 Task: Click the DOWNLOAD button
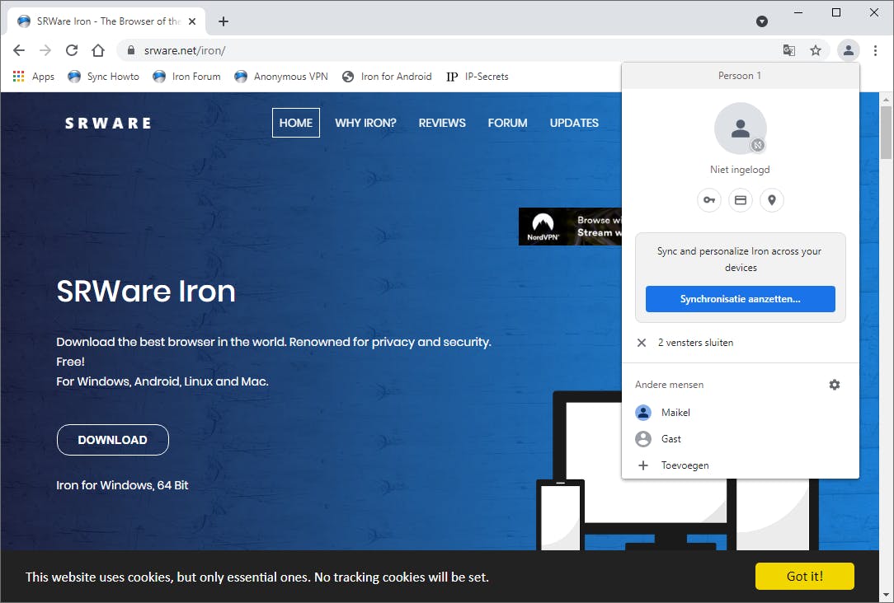(113, 440)
